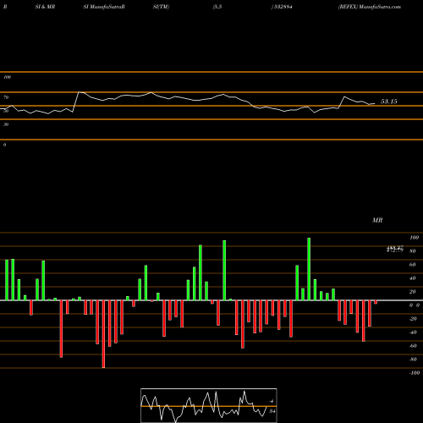Click the RSI 30 level label
This screenshot has height=423, width=423.
[6, 124]
